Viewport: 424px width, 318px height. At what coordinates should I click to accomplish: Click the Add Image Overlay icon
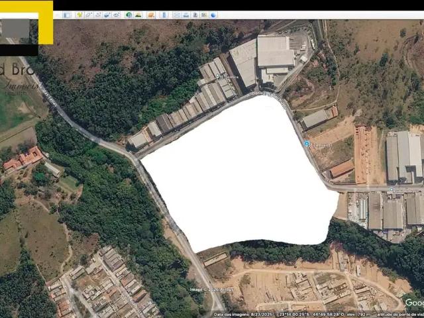click(x=107, y=15)
